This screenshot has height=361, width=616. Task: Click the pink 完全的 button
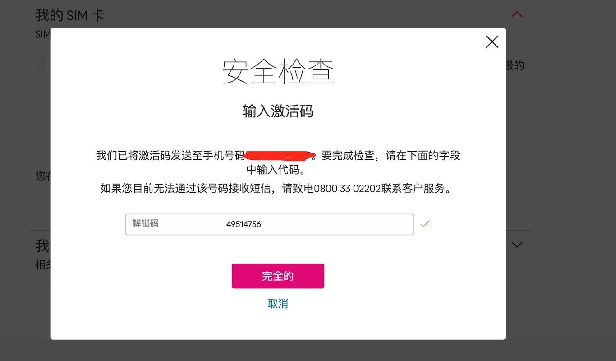pyautogui.click(x=278, y=276)
